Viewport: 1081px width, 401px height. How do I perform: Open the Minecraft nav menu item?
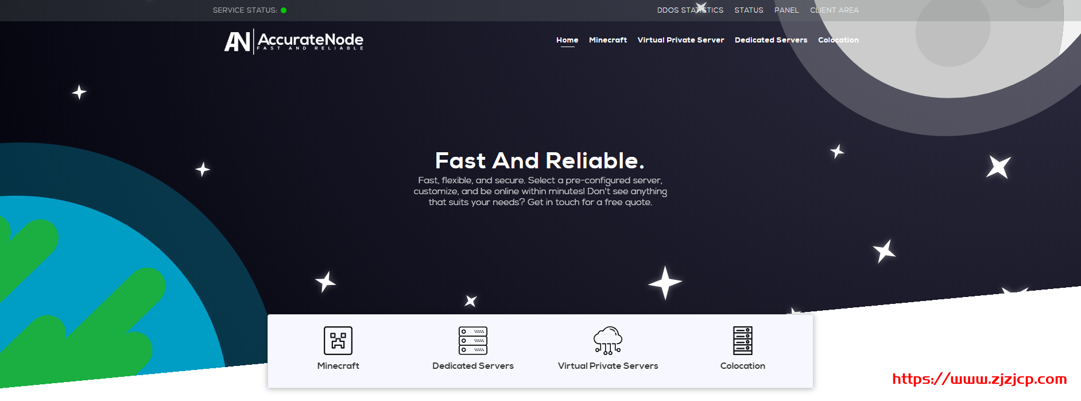pos(608,40)
